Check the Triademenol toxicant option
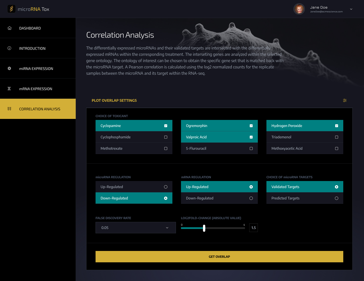 (x=336, y=137)
